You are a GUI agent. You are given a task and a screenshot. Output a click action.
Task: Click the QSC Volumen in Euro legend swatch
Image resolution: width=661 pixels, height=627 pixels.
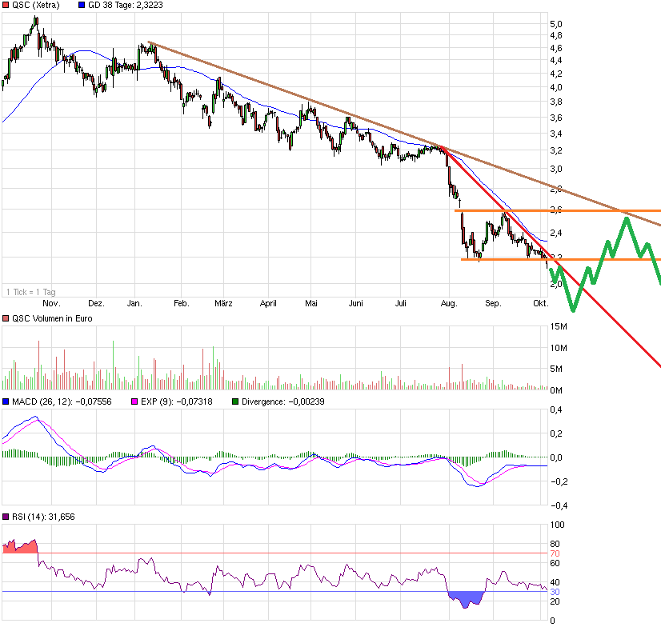6,318
